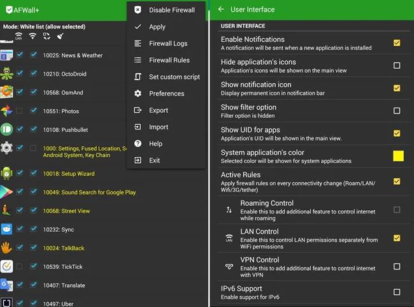Click '10018: Setup Wizard' label

point(69,174)
